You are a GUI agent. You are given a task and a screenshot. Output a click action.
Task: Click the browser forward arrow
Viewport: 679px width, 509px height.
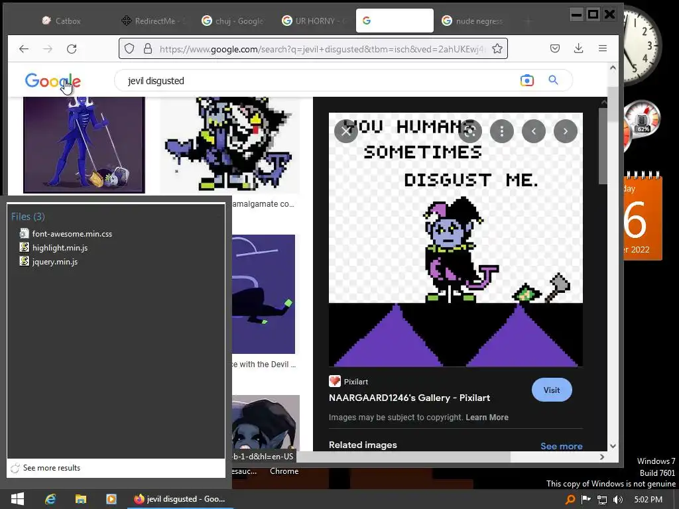pos(48,49)
